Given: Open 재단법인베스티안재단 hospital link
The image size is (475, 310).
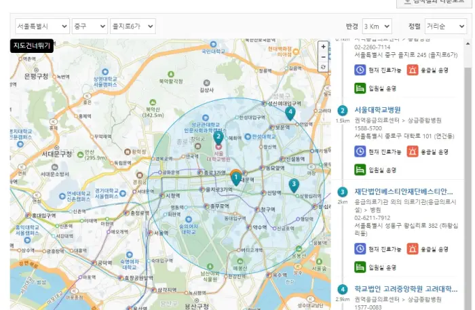Looking at the screenshot, I should coord(404,192).
